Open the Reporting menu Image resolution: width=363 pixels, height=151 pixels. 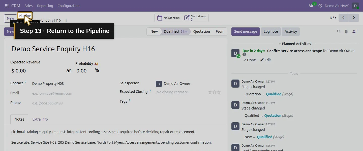coord(45,6)
